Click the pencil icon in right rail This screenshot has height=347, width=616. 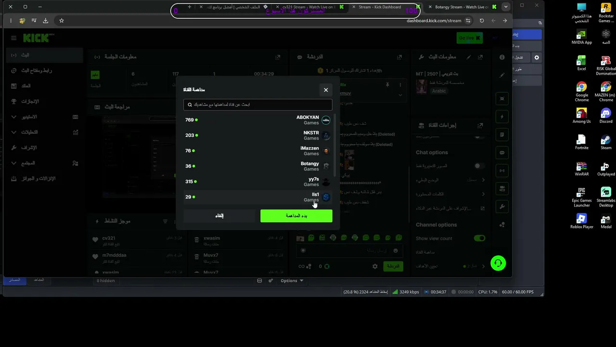(502, 75)
